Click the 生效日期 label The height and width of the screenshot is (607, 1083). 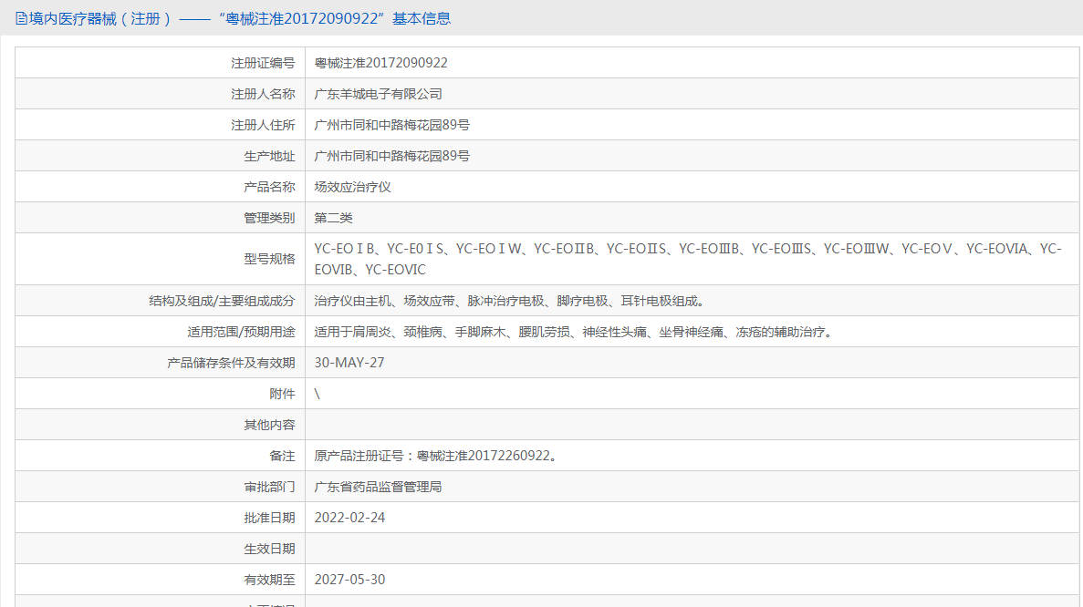click(x=269, y=549)
